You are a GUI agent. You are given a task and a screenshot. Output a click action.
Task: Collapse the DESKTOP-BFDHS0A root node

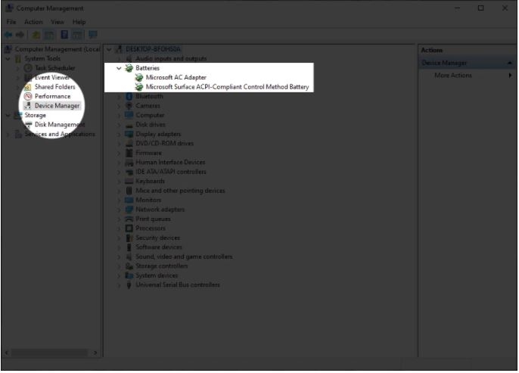coord(109,49)
